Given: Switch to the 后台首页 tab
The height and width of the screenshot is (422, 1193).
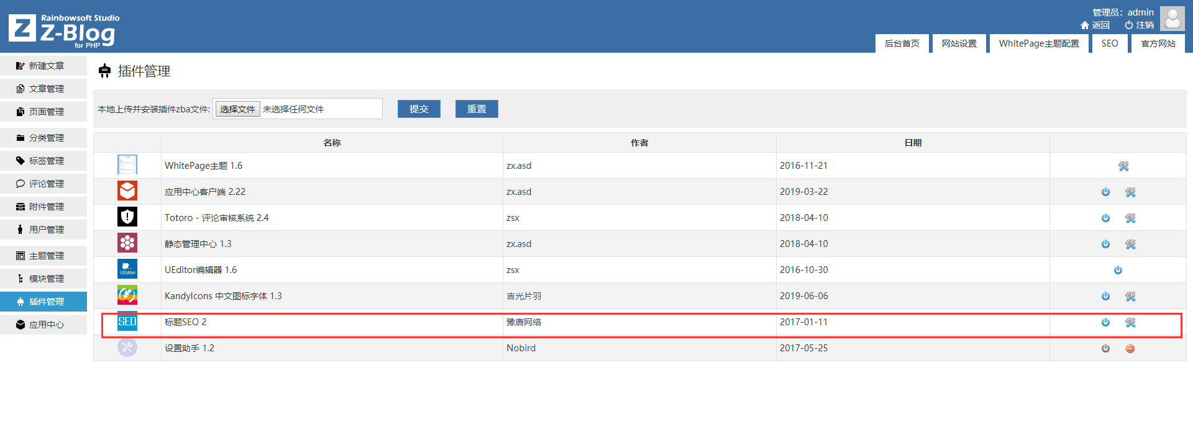Looking at the screenshot, I should [902, 43].
